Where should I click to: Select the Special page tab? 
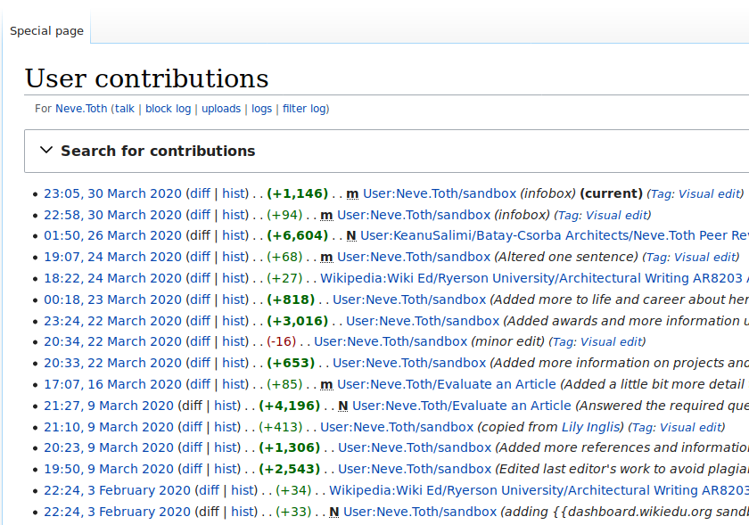pyautogui.click(x=46, y=31)
